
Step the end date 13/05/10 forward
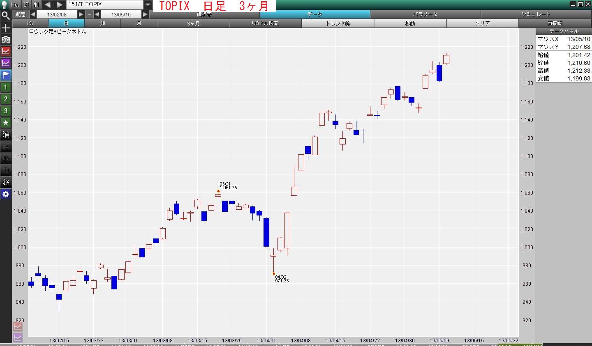tap(145, 14)
